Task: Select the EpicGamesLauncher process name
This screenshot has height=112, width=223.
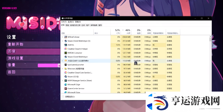Action: coord(76,65)
